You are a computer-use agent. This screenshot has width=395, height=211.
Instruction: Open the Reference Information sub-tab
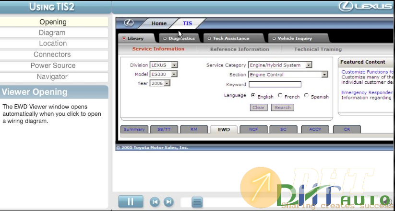coord(239,49)
